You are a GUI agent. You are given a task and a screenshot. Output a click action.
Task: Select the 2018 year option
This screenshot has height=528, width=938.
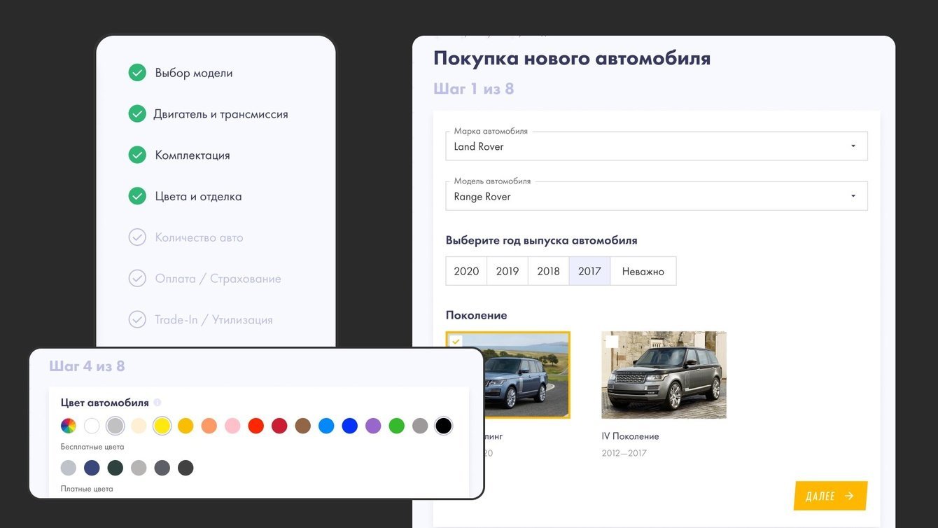click(x=548, y=271)
